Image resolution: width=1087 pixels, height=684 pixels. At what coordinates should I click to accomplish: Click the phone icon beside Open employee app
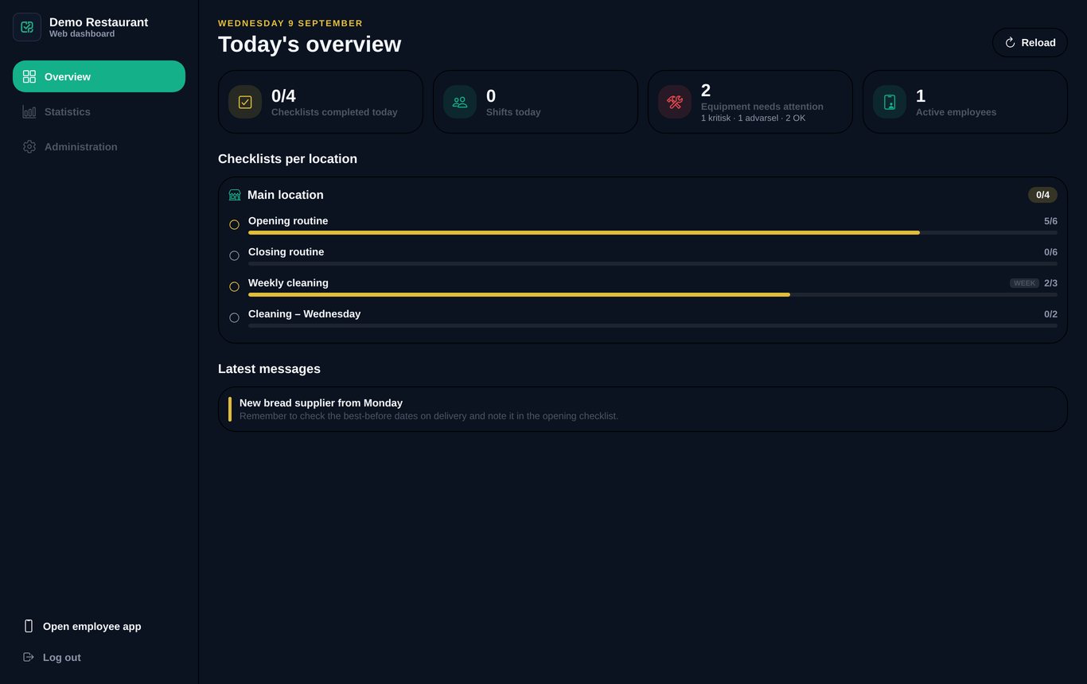pyautogui.click(x=29, y=626)
